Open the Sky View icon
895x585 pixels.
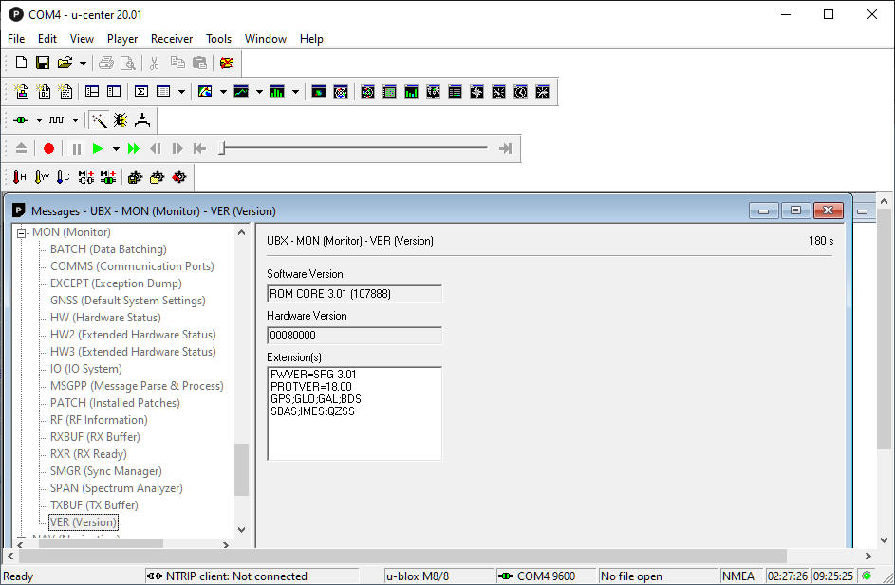(x=340, y=91)
